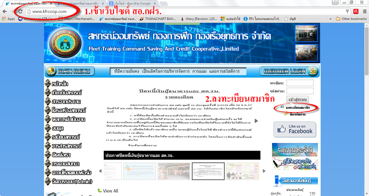
Task: Click the red Acrobat extension icon
Action: pos(356,12)
